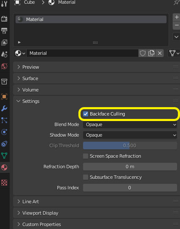Screen dimensions: 180x229
Task: Open the Physics properties tab
Action: (x=4, y=132)
